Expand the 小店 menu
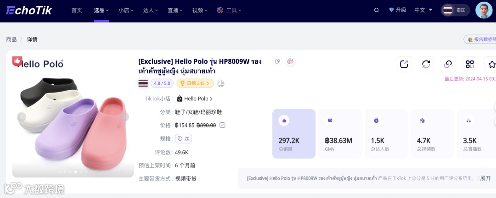 coord(126,11)
